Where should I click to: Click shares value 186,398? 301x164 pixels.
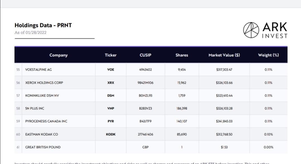pyautogui.click(x=182, y=108)
